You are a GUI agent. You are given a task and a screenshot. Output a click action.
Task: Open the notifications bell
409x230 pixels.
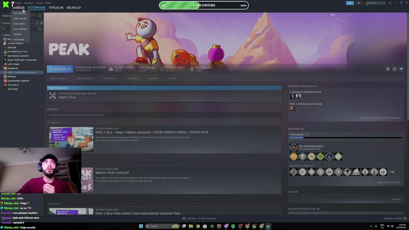pos(359,3)
